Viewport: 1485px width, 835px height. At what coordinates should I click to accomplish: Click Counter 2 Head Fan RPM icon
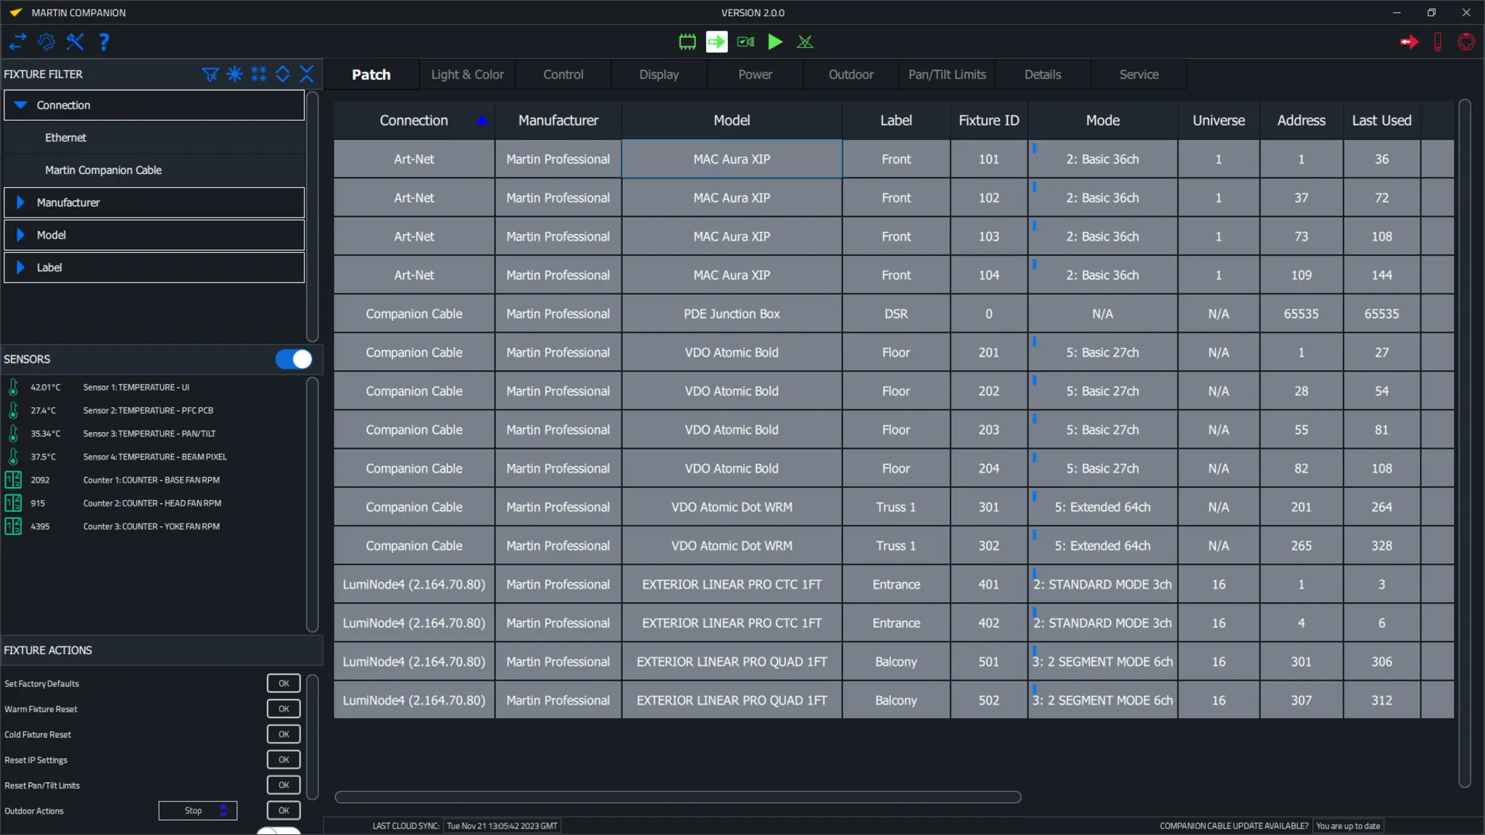click(x=13, y=503)
